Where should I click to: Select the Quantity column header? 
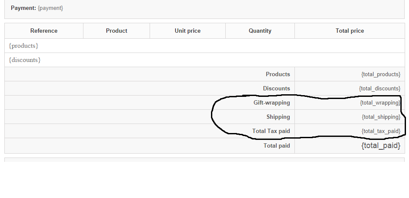pyautogui.click(x=260, y=31)
